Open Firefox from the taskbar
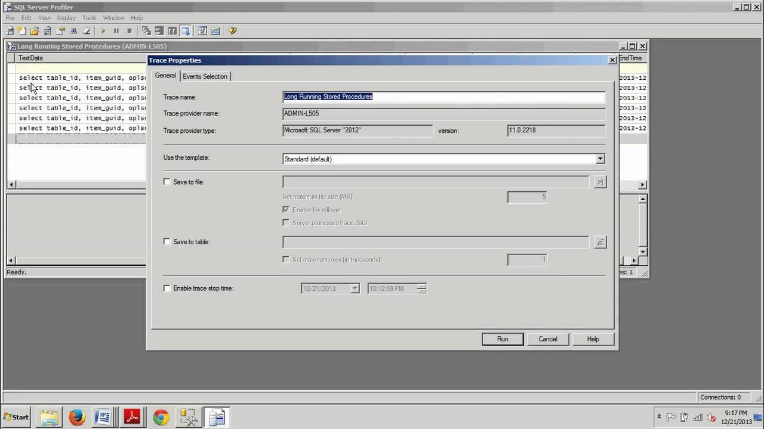 [77, 418]
